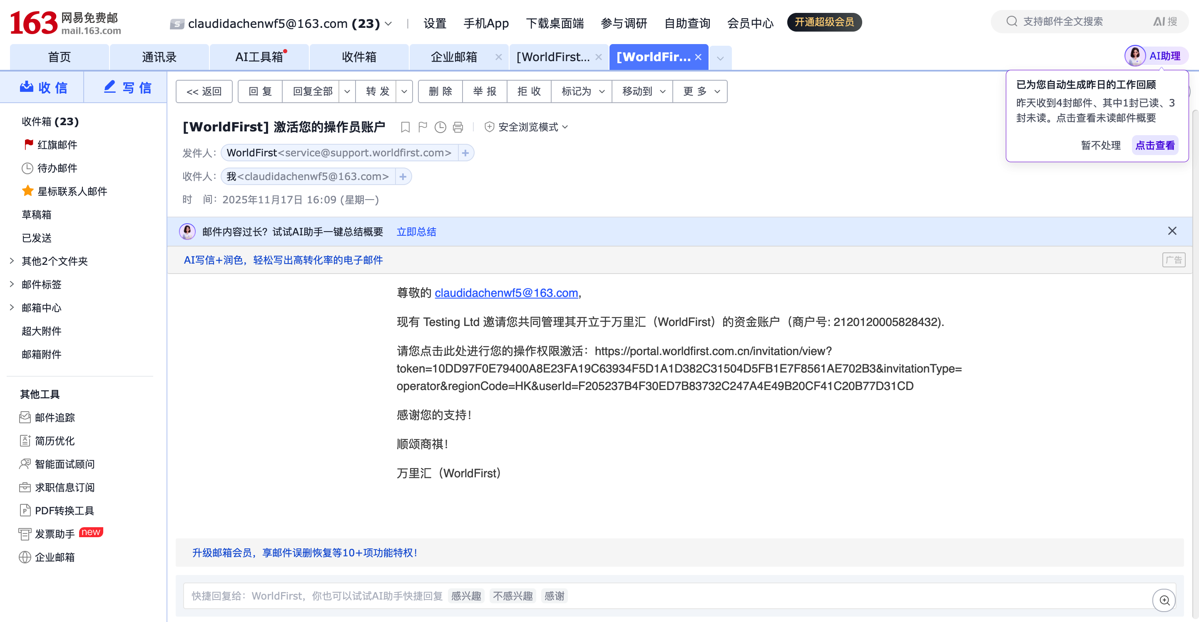
Task: Switch to the 通讯录 tab
Action: [159, 57]
